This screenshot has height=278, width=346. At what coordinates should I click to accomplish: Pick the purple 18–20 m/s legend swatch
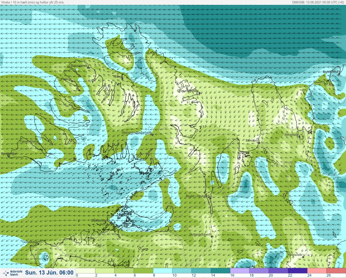pyautogui.click(x=259, y=270)
